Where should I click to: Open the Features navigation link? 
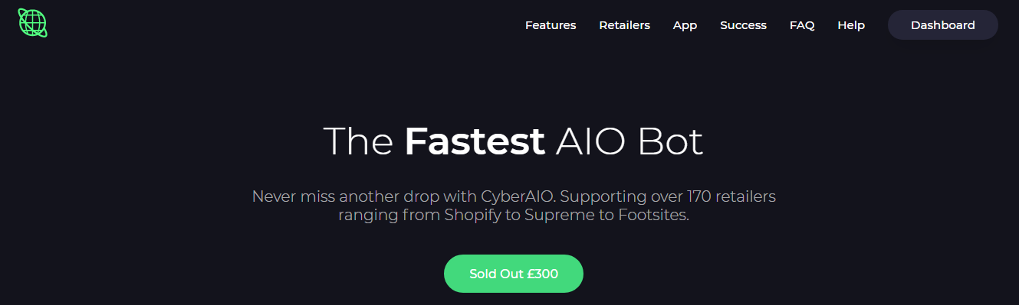tap(551, 25)
